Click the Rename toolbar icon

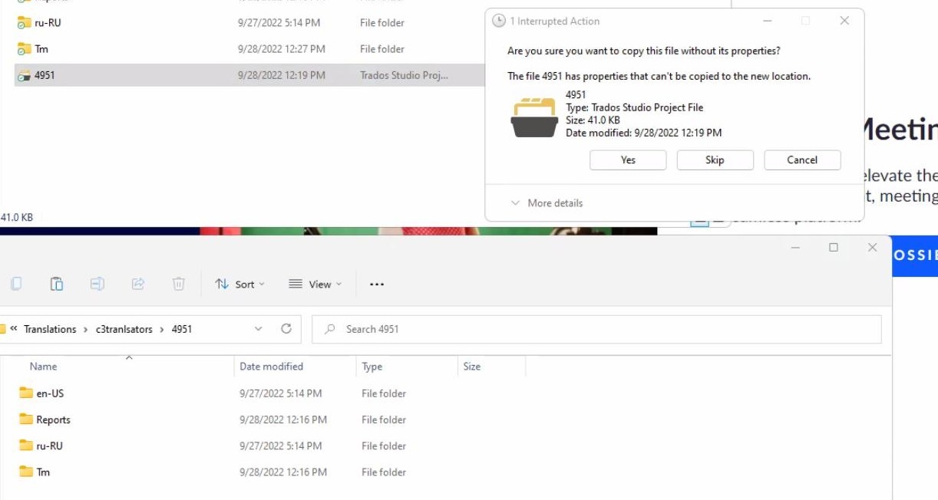click(x=97, y=284)
